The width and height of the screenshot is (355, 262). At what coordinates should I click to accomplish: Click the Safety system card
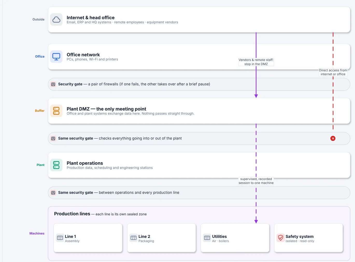point(309,238)
